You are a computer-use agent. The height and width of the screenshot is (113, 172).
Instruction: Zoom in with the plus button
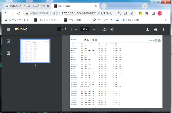click(x=94, y=29)
